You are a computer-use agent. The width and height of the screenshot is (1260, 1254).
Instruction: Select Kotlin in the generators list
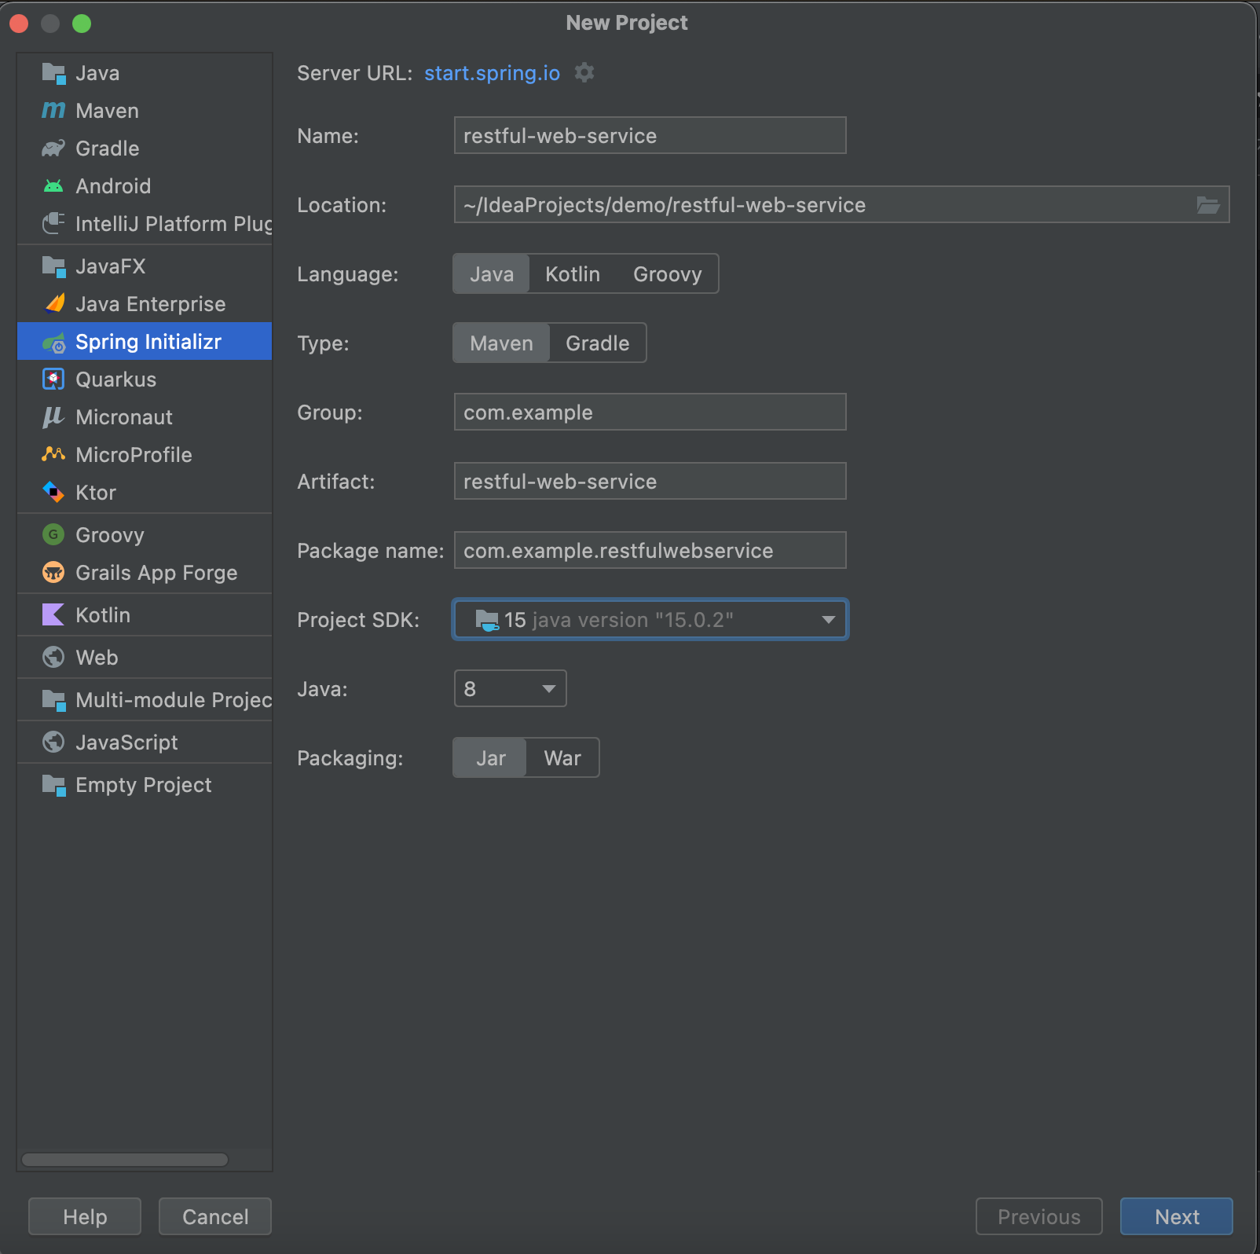145,615
